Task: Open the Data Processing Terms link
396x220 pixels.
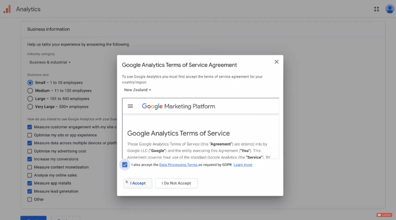Action: [178, 165]
